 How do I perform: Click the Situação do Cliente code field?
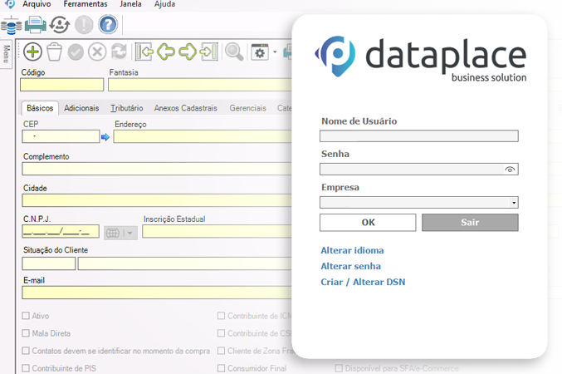(x=49, y=263)
